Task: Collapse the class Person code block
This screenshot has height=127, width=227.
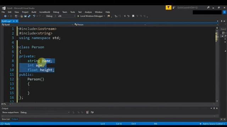Action: tap(18, 47)
